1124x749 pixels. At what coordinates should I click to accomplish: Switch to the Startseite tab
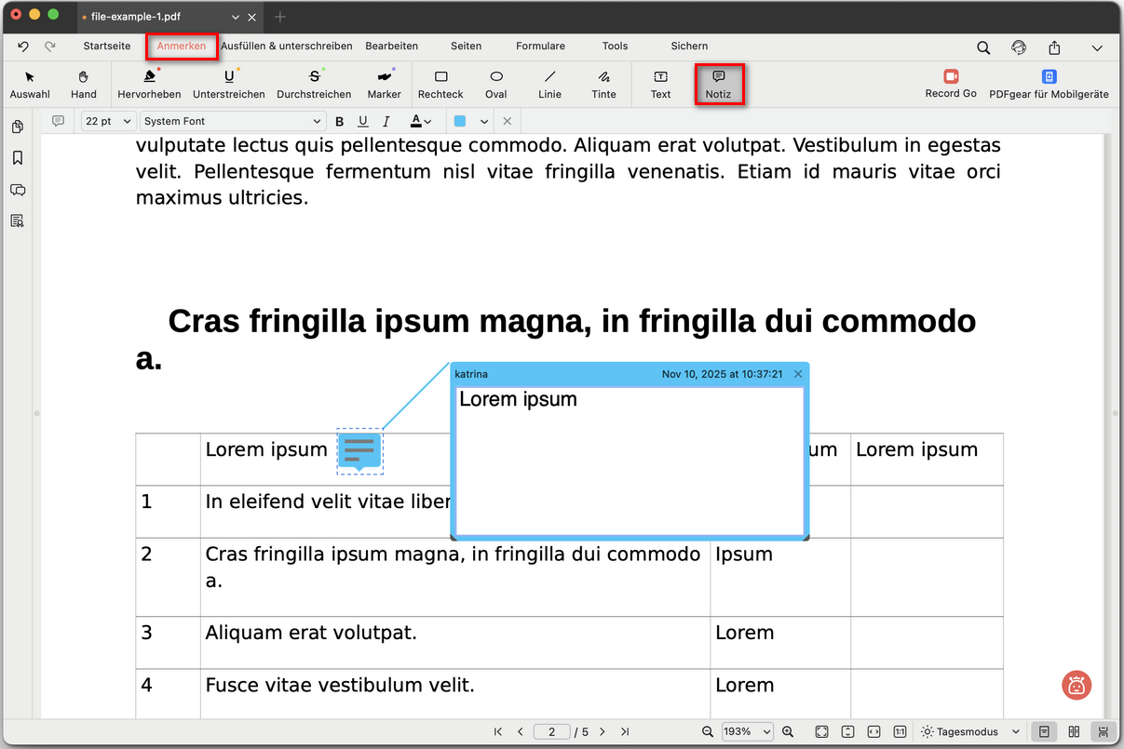click(107, 46)
